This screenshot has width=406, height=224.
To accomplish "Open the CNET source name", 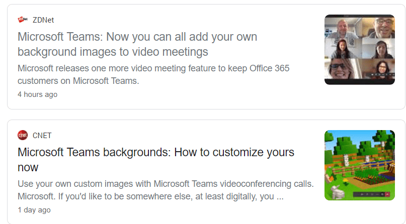I will click(42, 136).
